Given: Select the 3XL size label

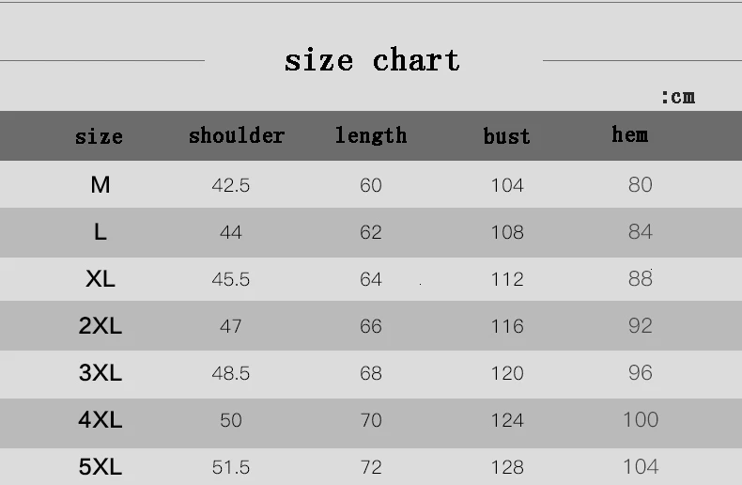Looking at the screenshot, I should [100, 373].
